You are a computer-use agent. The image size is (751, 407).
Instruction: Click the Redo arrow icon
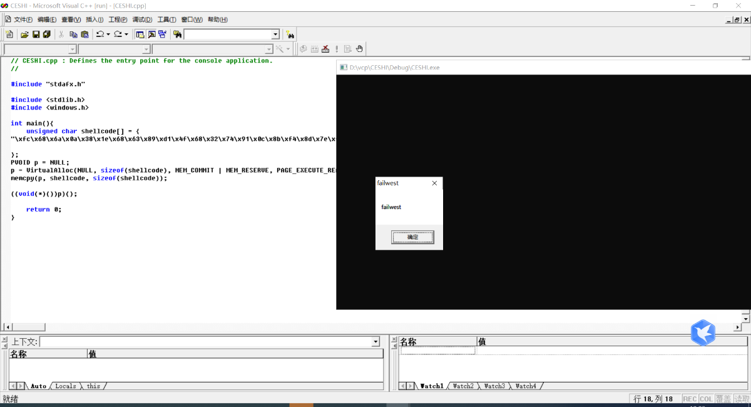point(118,34)
